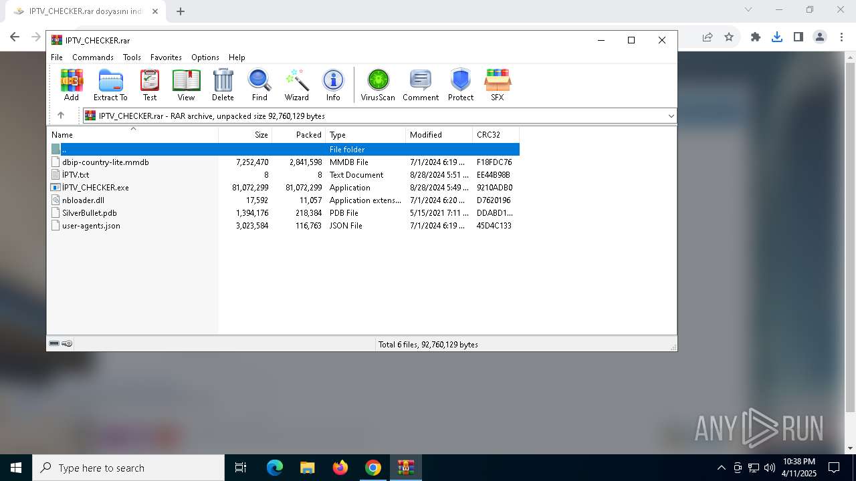
Task: Open the View toolbar icon
Action: pos(186,85)
